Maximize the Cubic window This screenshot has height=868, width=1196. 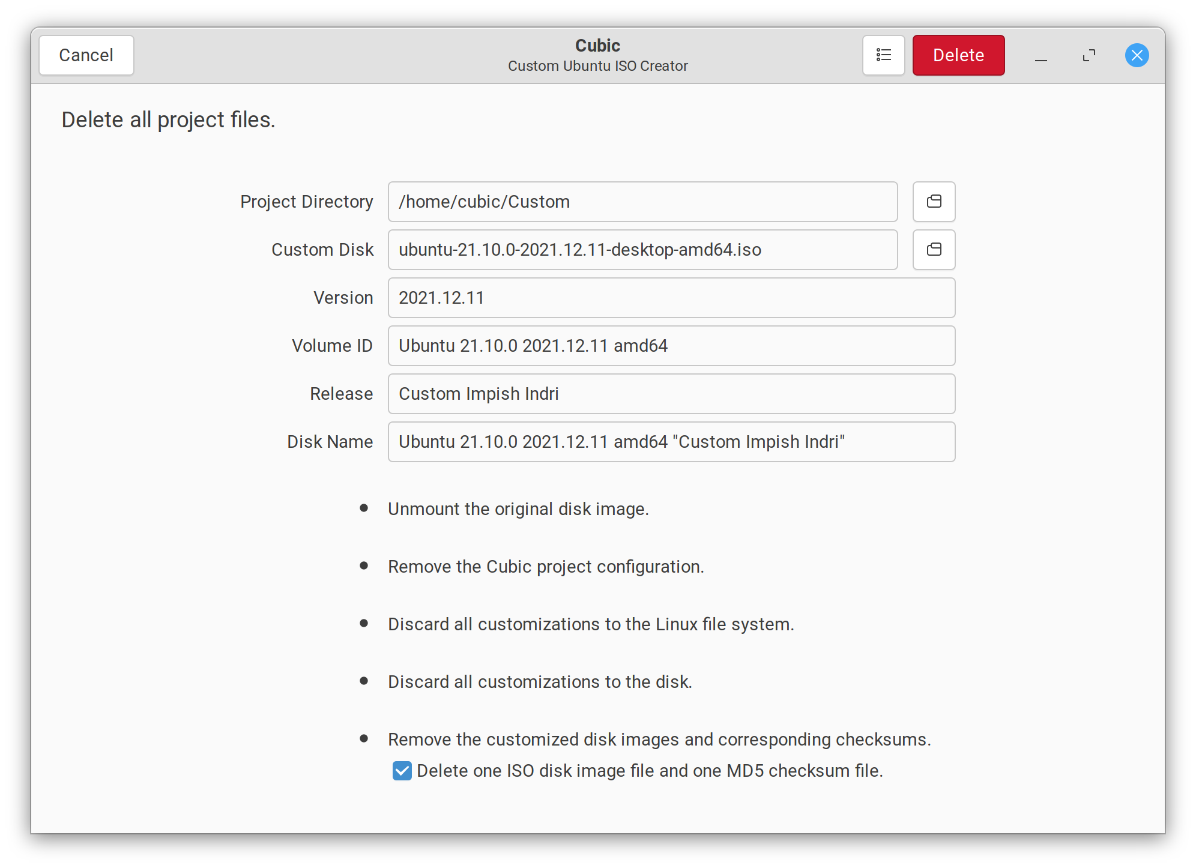click(1089, 55)
